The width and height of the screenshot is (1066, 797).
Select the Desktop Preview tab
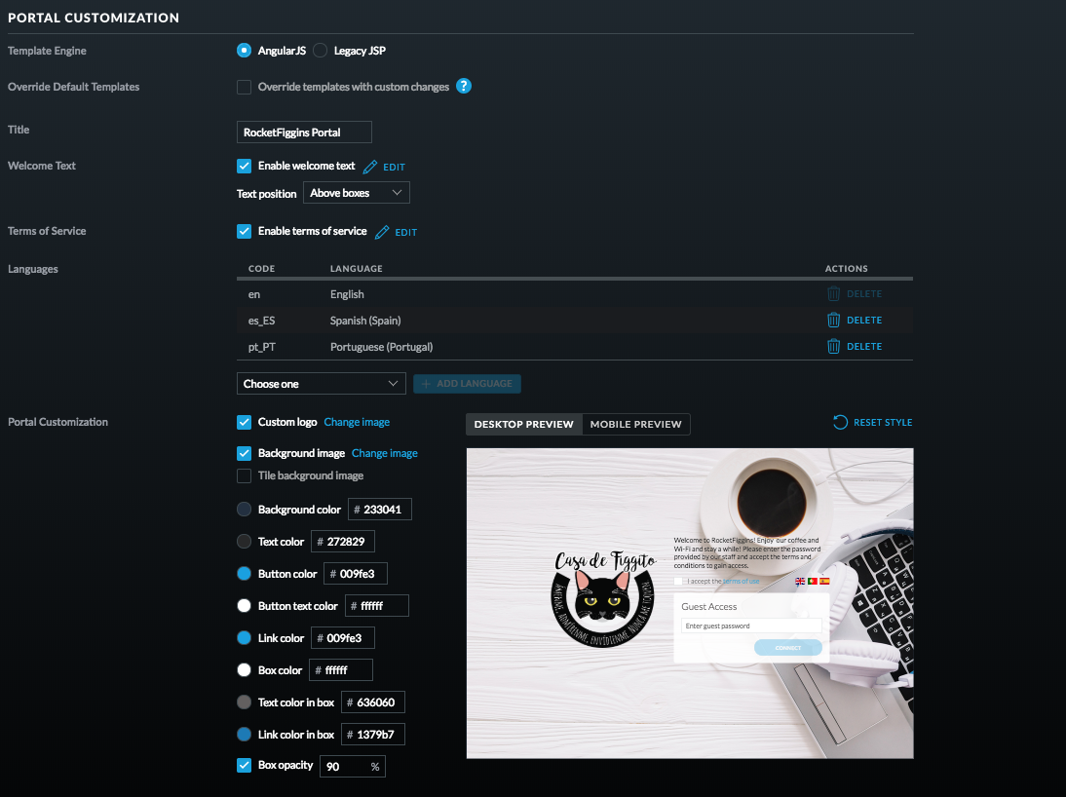(x=523, y=424)
